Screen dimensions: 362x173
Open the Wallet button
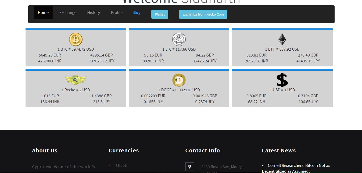pyautogui.click(x=160, y=14)
